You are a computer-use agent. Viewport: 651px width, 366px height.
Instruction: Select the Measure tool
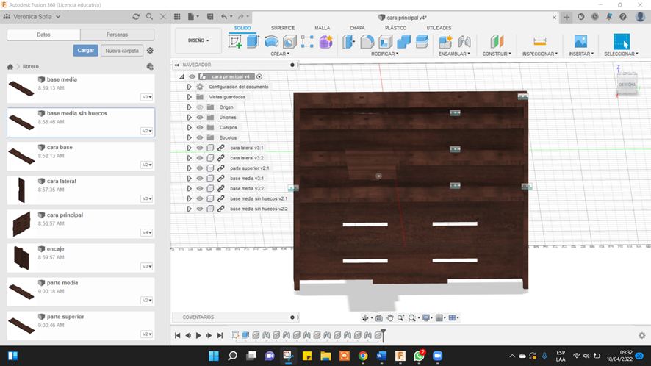coord(540,42)
